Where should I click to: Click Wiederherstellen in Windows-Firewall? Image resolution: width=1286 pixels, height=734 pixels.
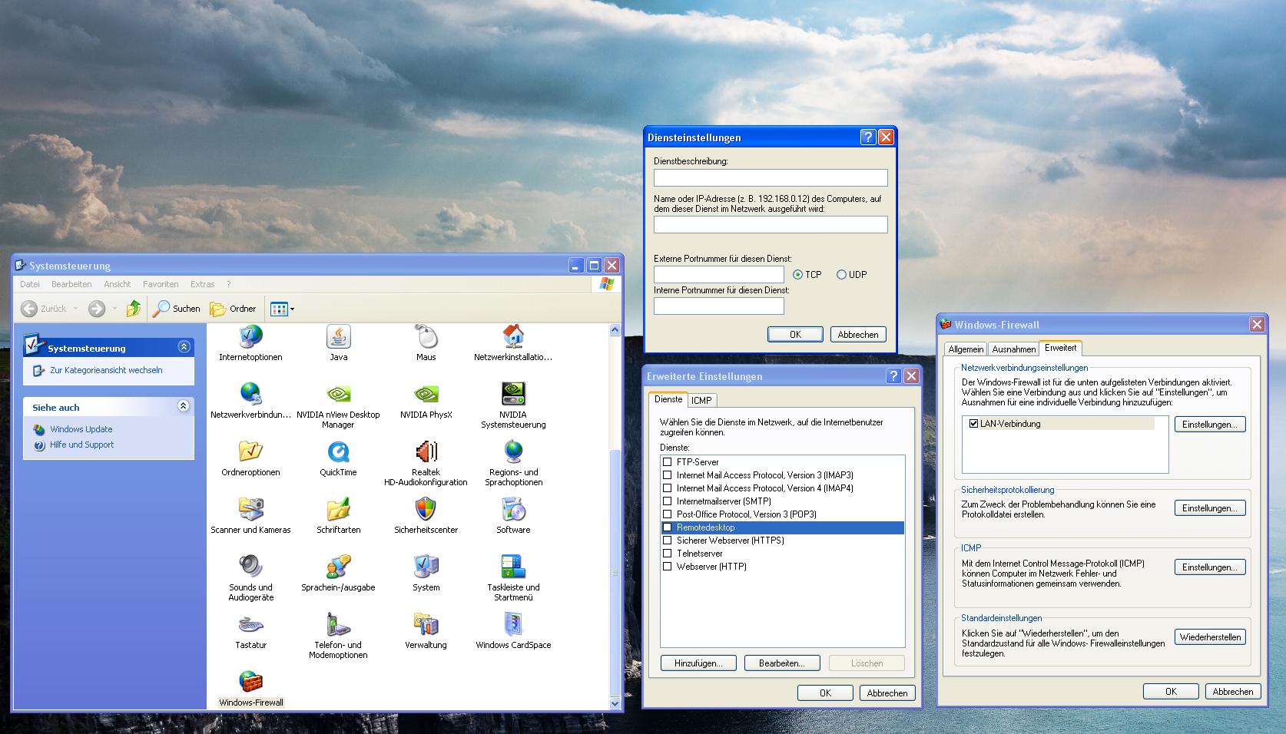pyautogui.click(x=1210, y=637)
